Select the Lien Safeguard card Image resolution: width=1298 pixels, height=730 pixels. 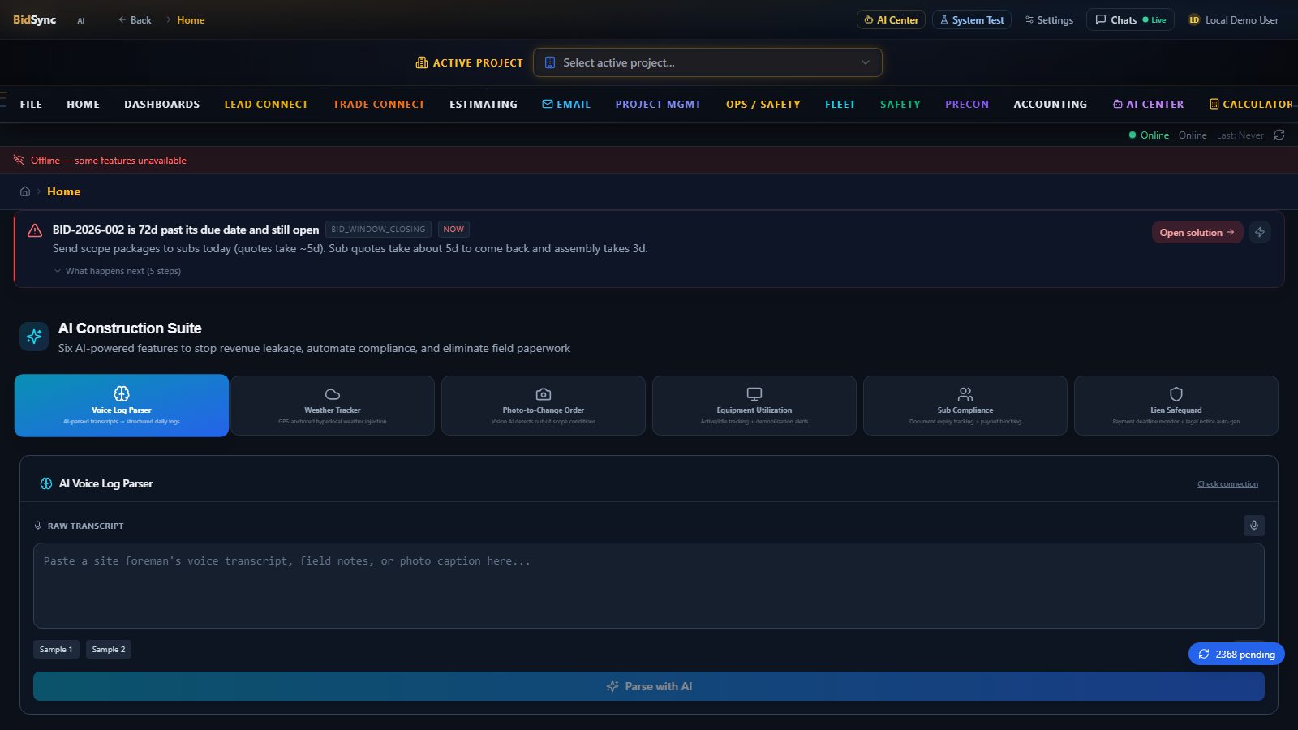click(x=1176, y=406)
